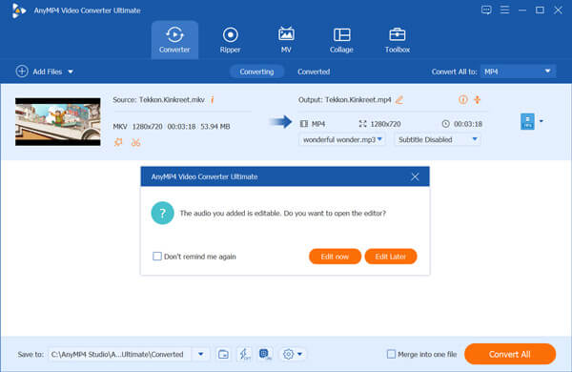Screen dimensions: 572x372
Task: Rename output file with pencil icon
Action: coord(399,99)
